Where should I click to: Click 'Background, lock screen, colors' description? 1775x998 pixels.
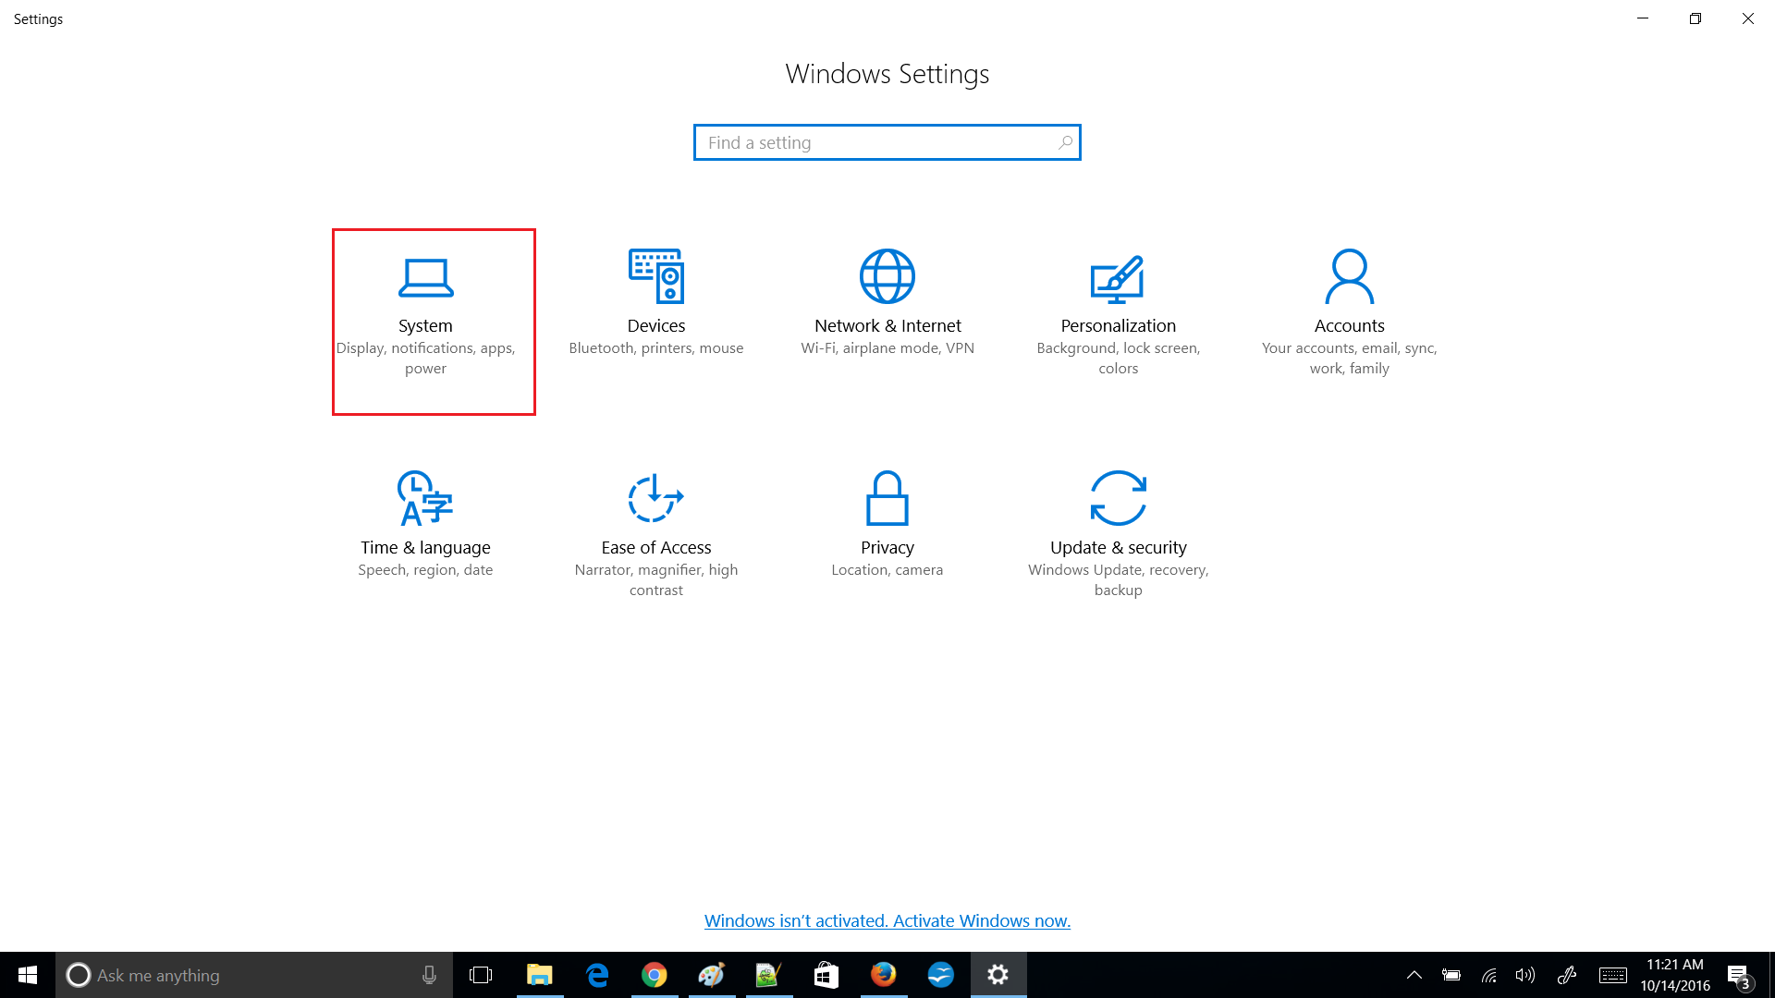click(1119, 358)
